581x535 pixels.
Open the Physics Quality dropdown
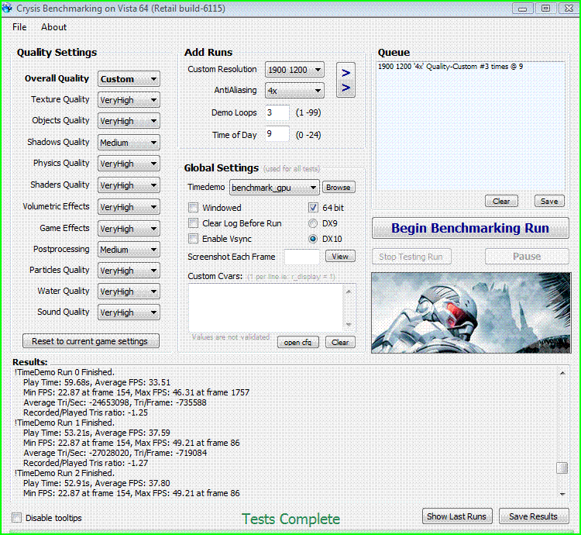point(129,164)
